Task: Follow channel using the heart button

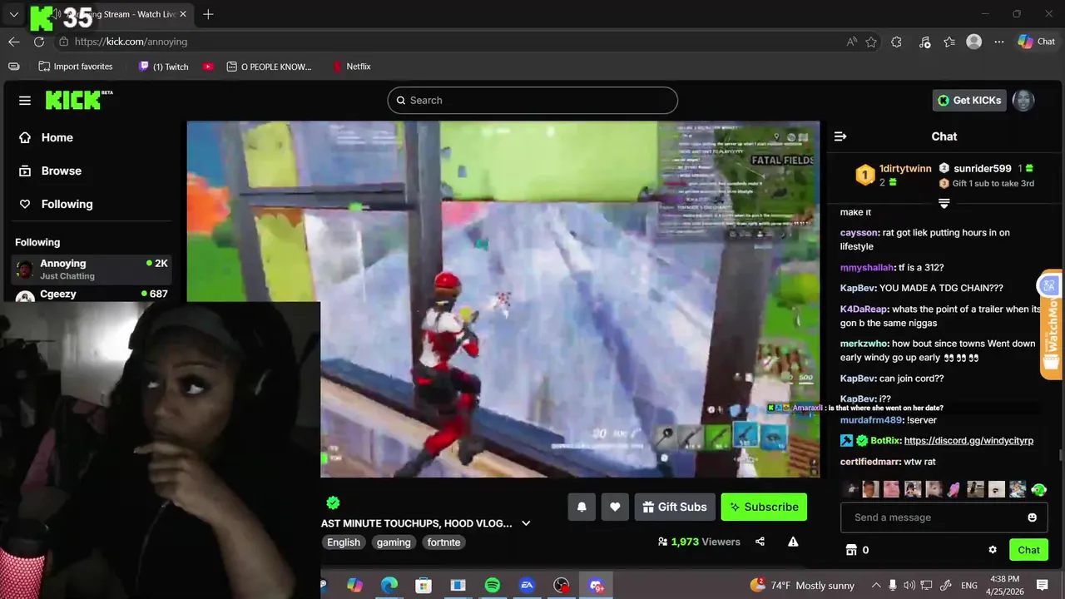Action: pos(615,507)
